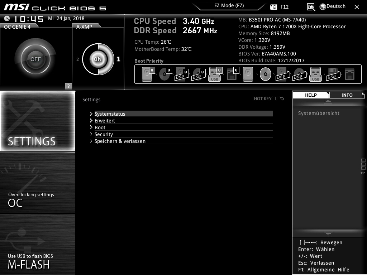
Task: Select the UEFI USB hard disk boot icon
Action: [182, 74]
